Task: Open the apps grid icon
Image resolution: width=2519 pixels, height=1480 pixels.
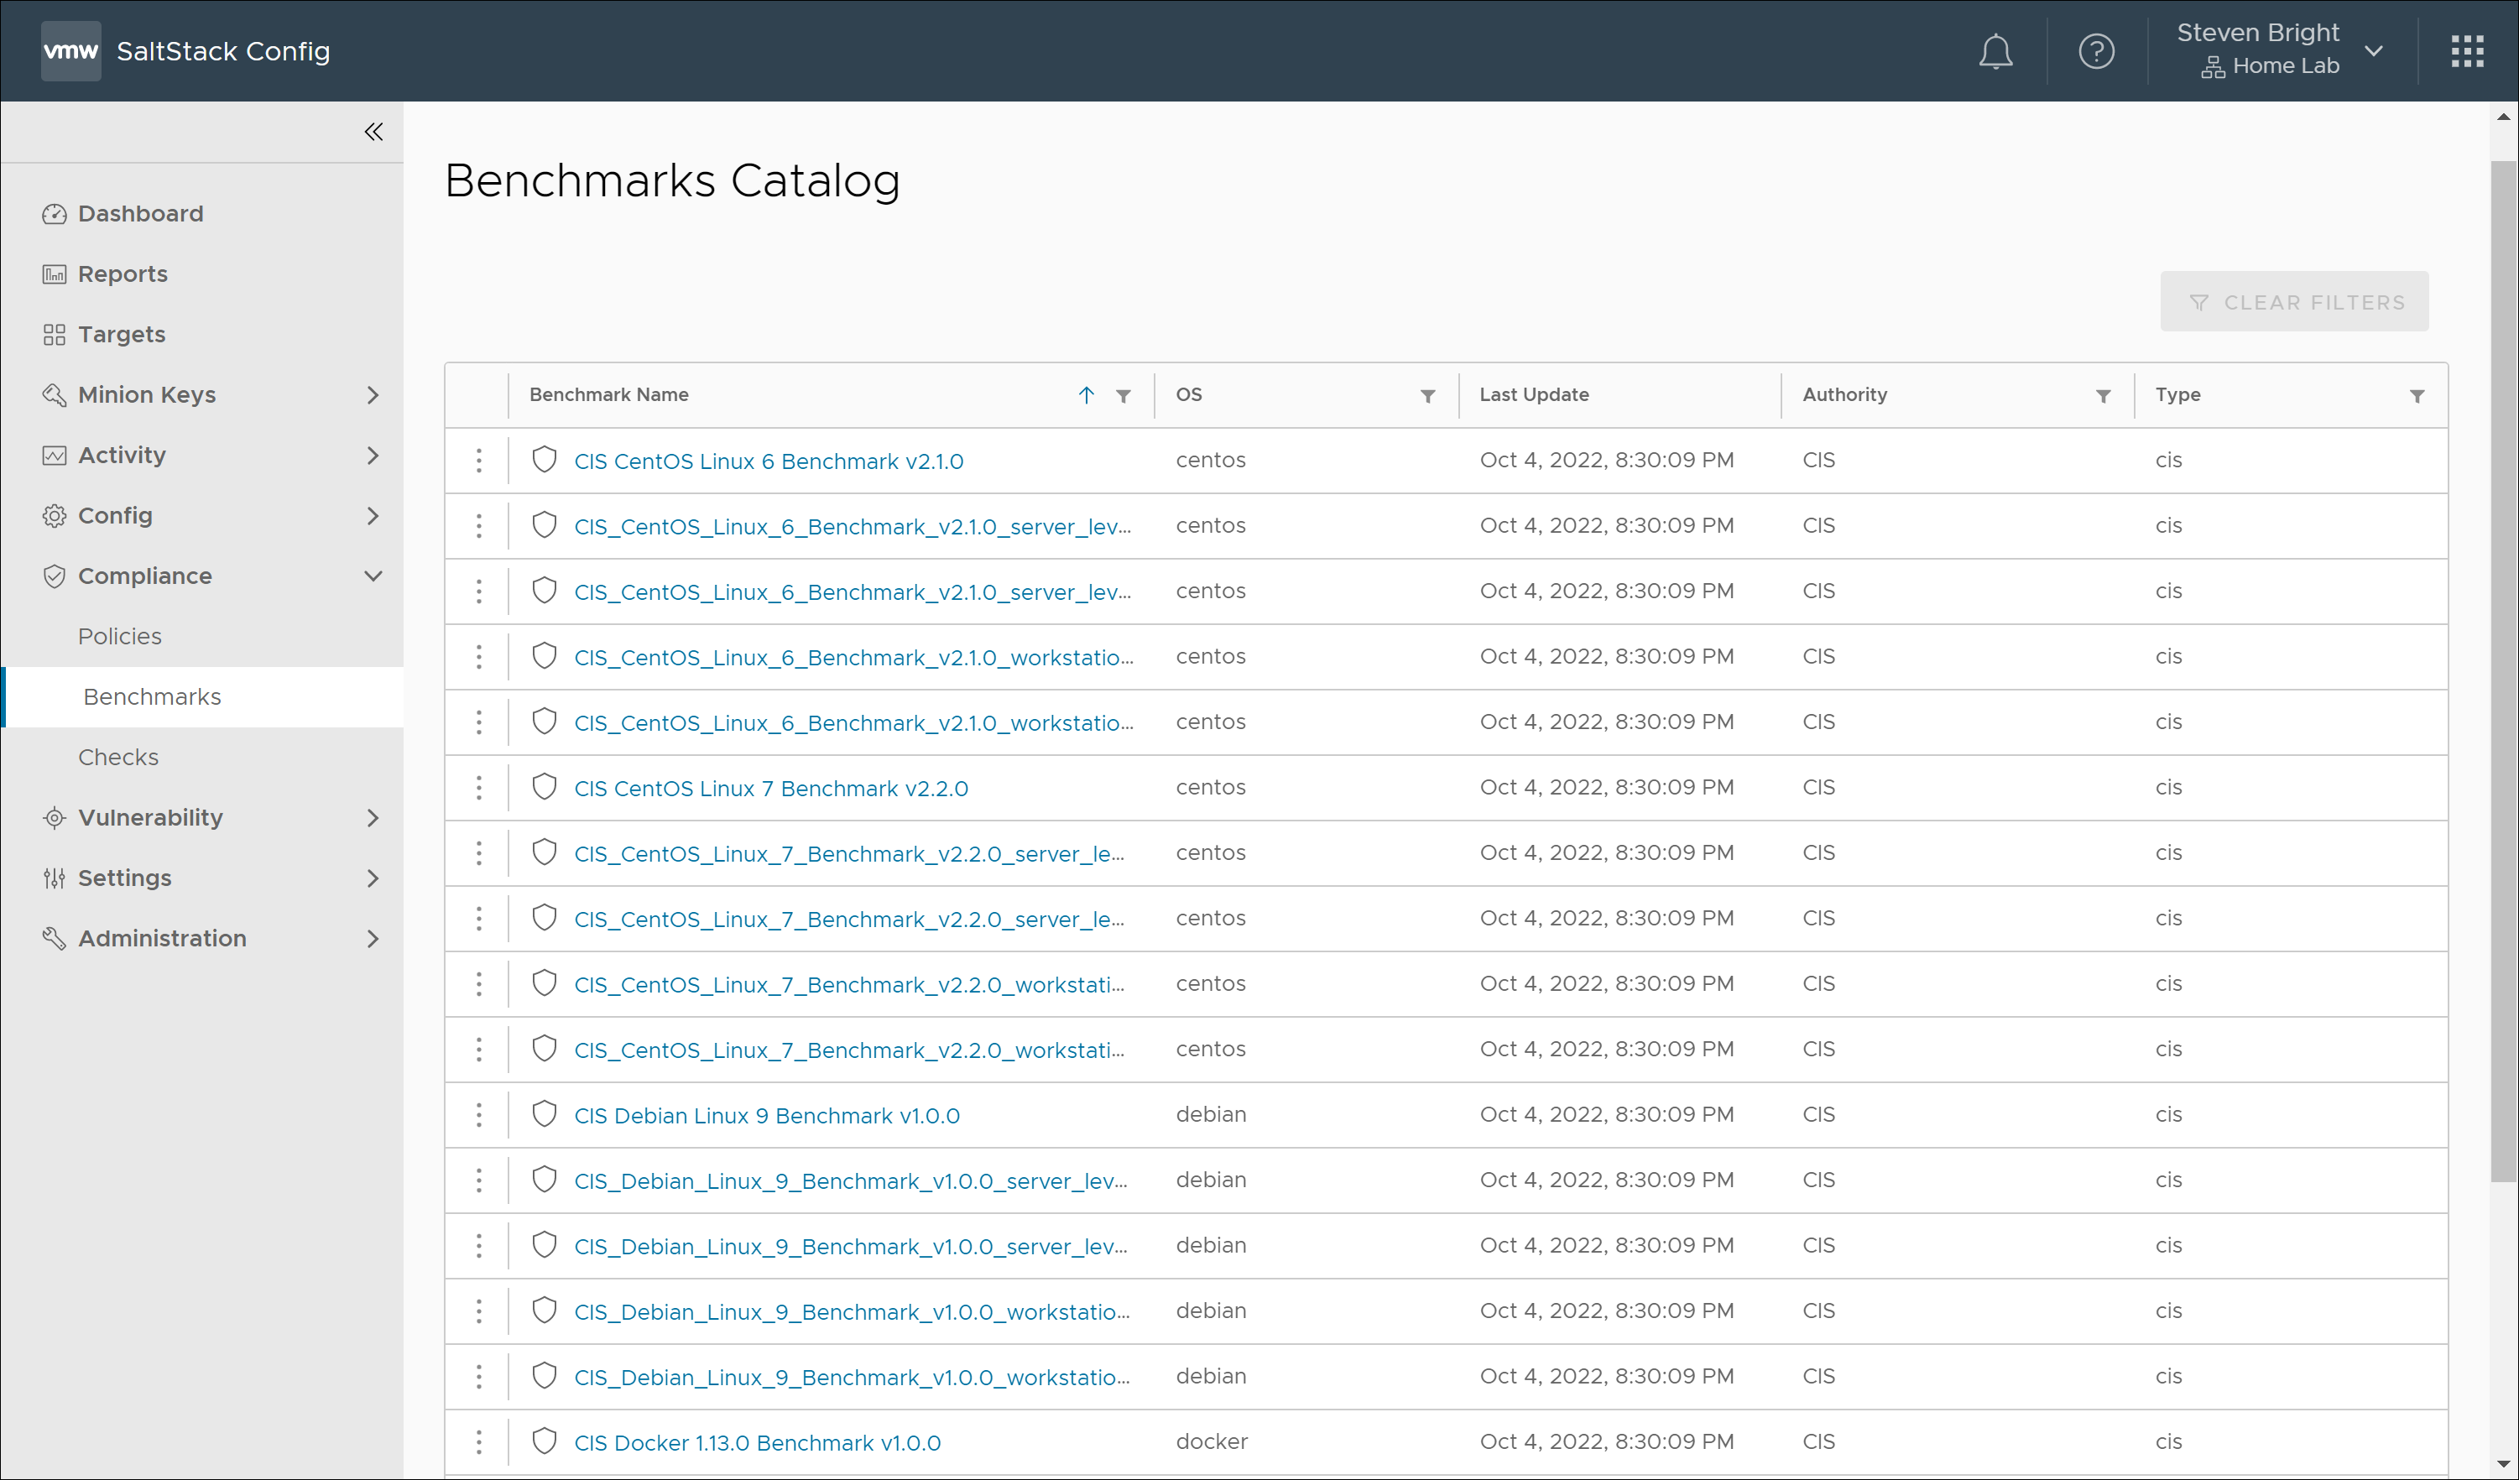Action: click(2466, 51)
